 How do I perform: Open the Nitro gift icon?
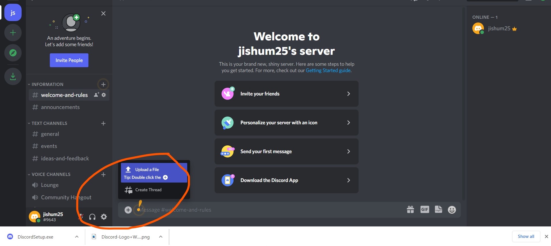pyautogui.click(x=410, y=209)
